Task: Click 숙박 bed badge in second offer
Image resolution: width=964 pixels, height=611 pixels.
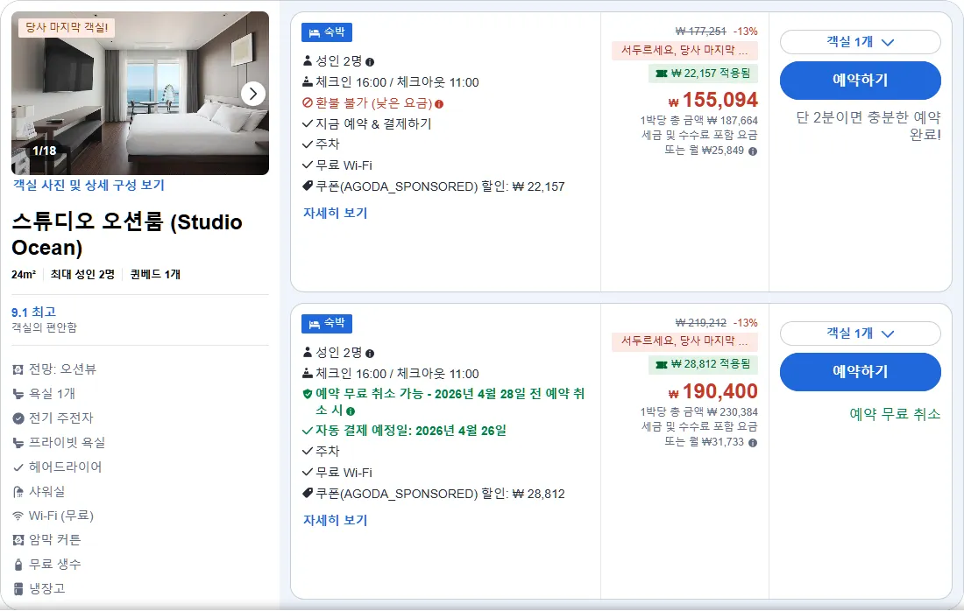Action: pyautogui.click(x=327, y=324)
